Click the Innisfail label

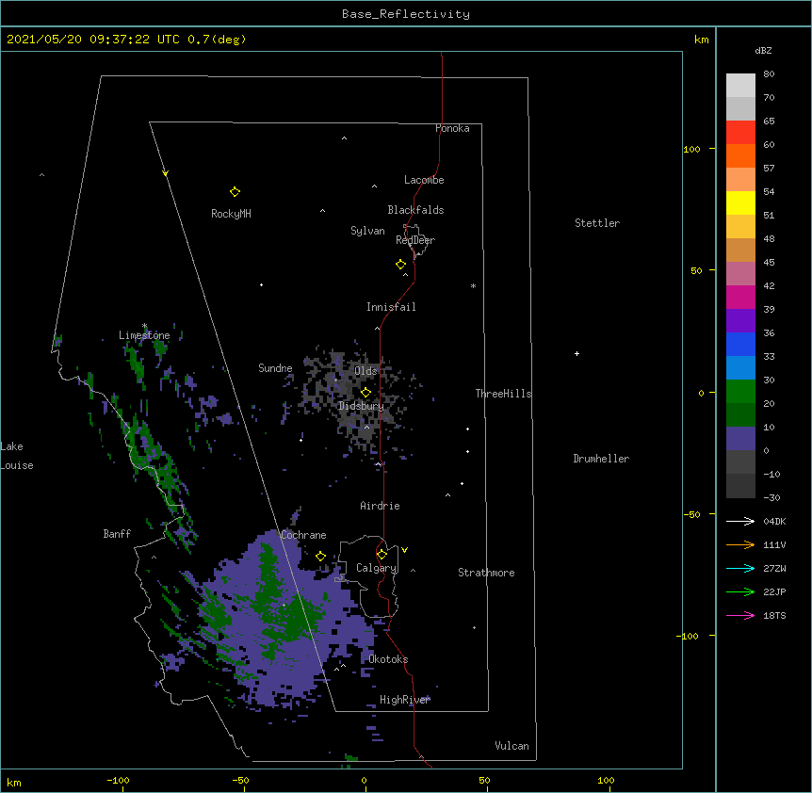tap(391, 307)
